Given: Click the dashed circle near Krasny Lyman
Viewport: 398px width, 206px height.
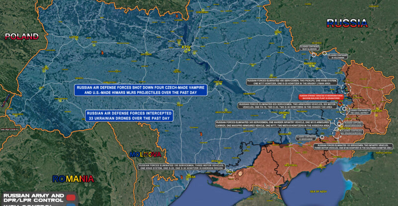Looking at the screenshot, I should pyautogui.click(x=346, y=88).
